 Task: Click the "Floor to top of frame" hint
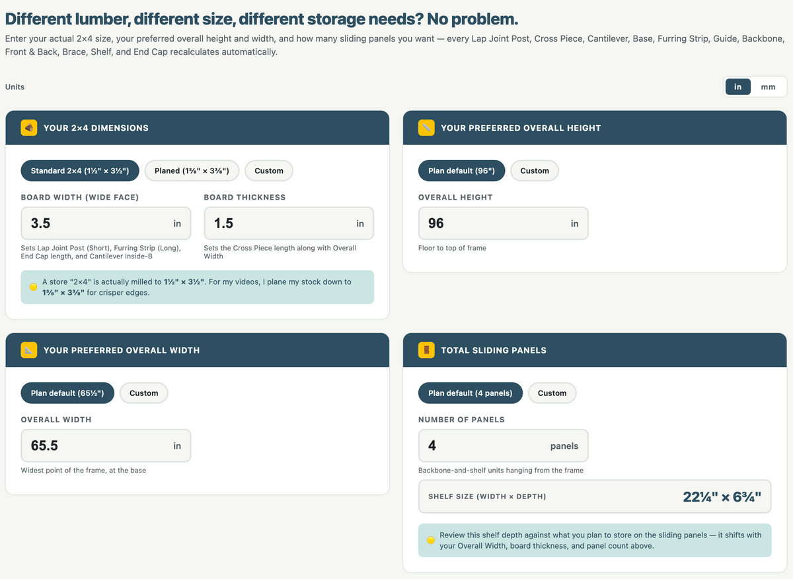452,248
